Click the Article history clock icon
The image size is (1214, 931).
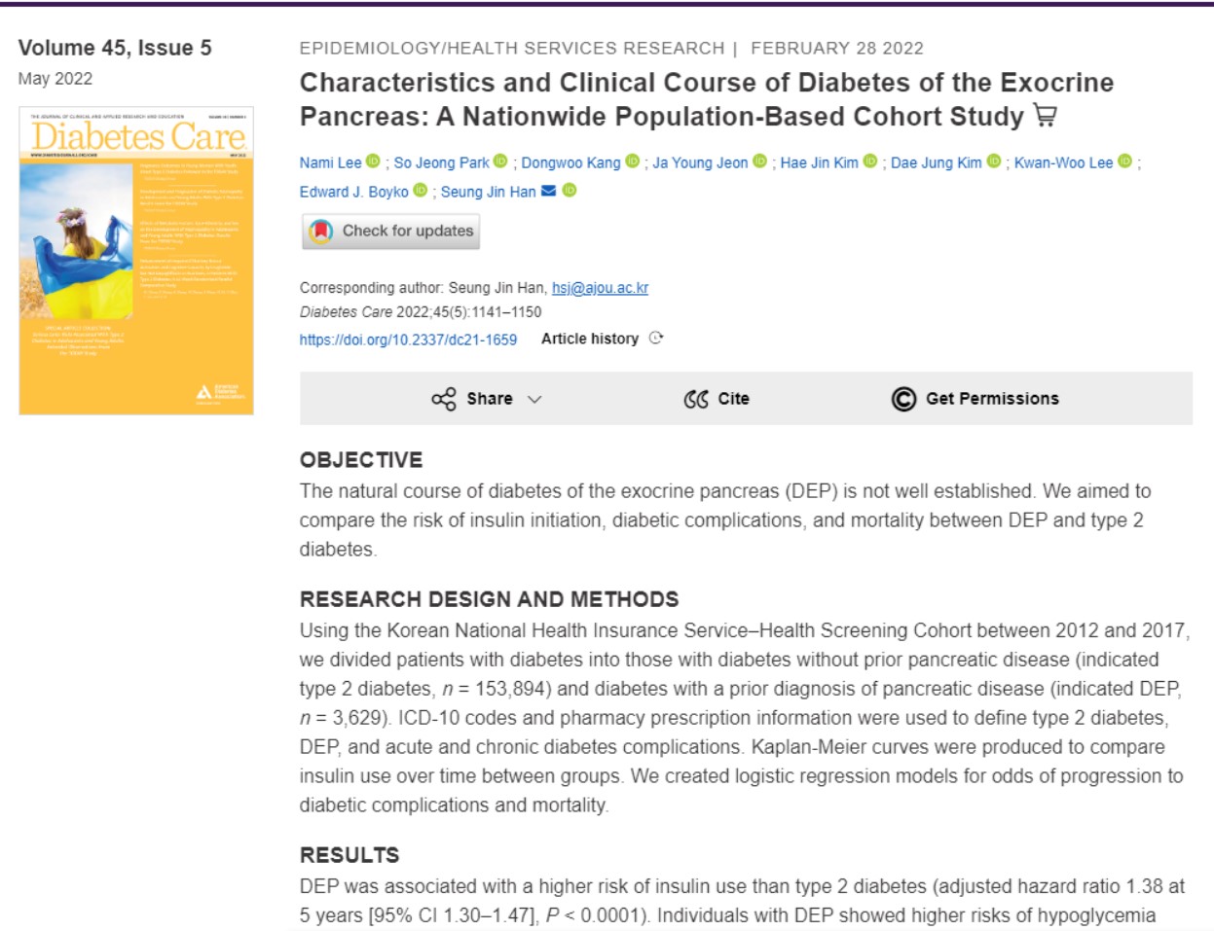[x=656, y=339]
